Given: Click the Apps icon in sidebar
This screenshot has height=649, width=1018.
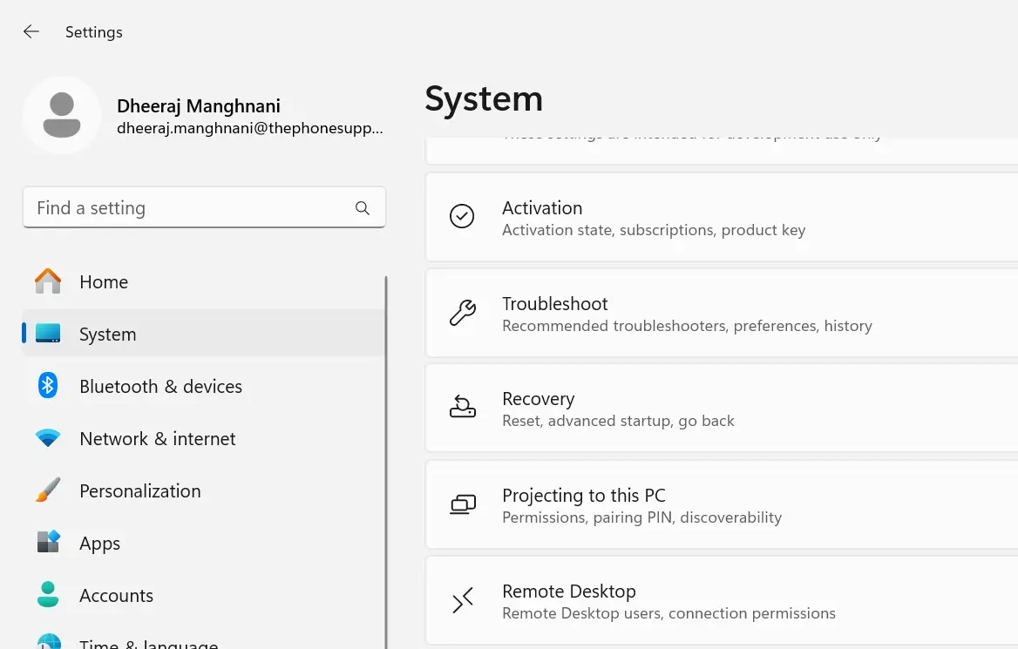Looking at the screenshot, I should 48,543.
